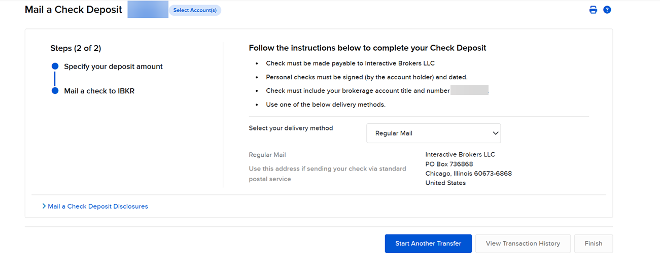Click the blue dot beside Specify your deposit amount
Screen dimensions: 660x271
[x=55, y=66]
